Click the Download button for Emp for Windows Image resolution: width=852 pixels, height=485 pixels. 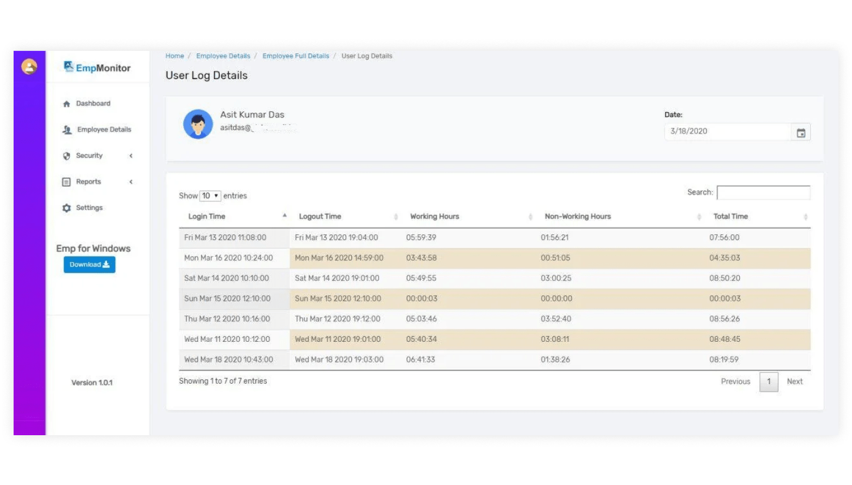(x=89, y=264)
